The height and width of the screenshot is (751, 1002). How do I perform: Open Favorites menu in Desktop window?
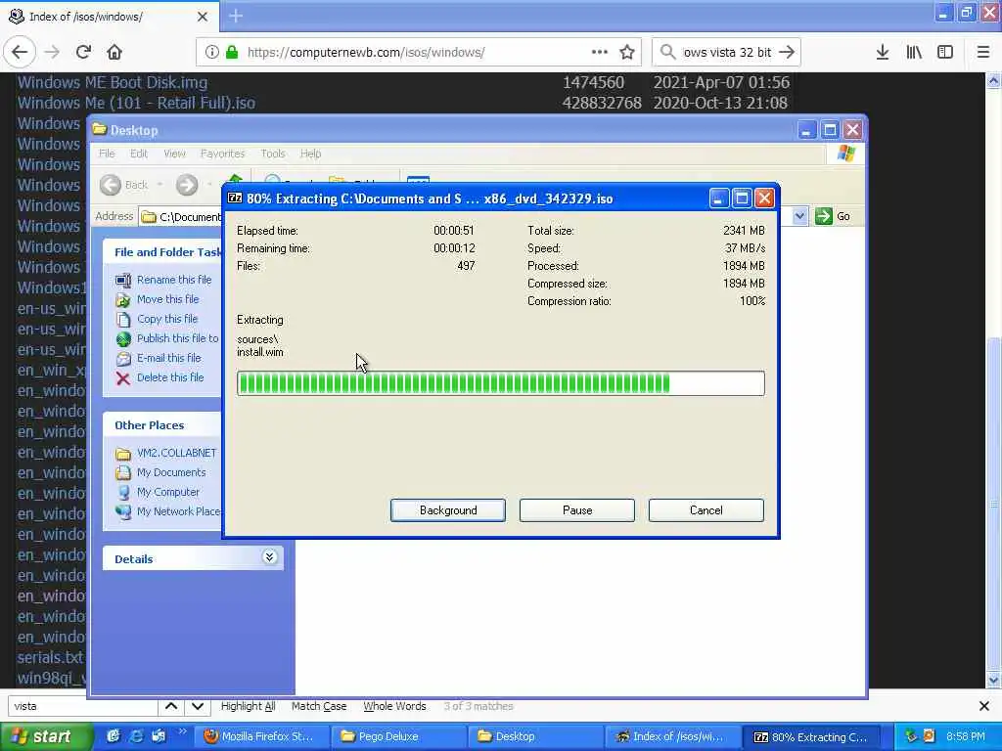click(222, 154)
